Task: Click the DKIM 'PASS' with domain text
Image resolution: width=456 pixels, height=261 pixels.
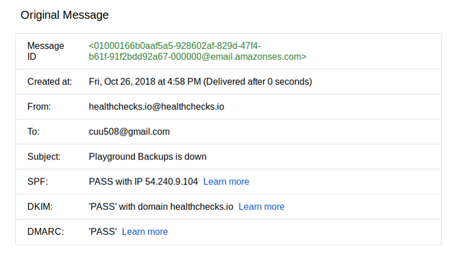Action: point(161,207)
